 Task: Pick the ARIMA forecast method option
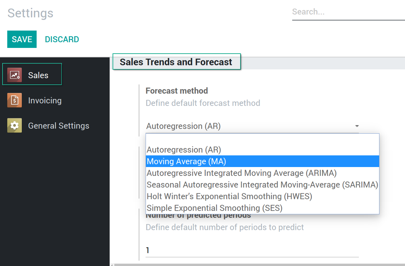(x=262, y=173)
